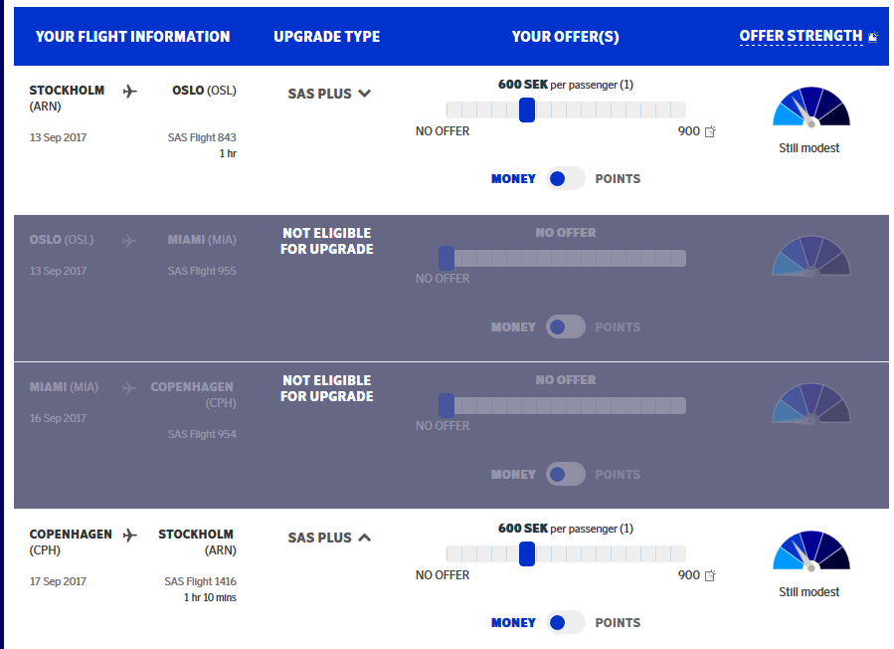
Task: Click the info icon beside Offer Strength header
Action: click(x=873, y=37)
